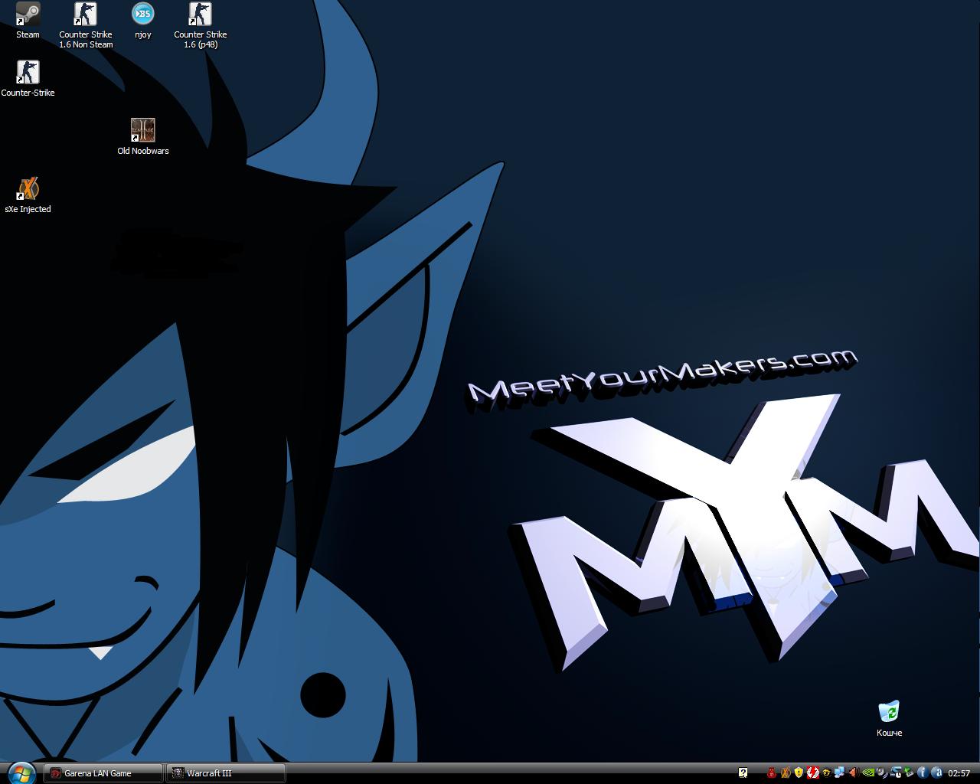
Task: Click the network clock scheduler tray icon
Action: click(895, 773)
